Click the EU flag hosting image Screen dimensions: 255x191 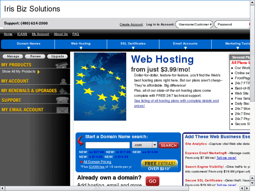click(100, 87)
